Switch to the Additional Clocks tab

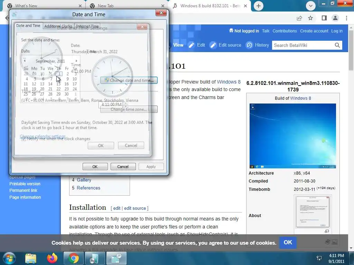pyautogui.click(x=58, y=26)
